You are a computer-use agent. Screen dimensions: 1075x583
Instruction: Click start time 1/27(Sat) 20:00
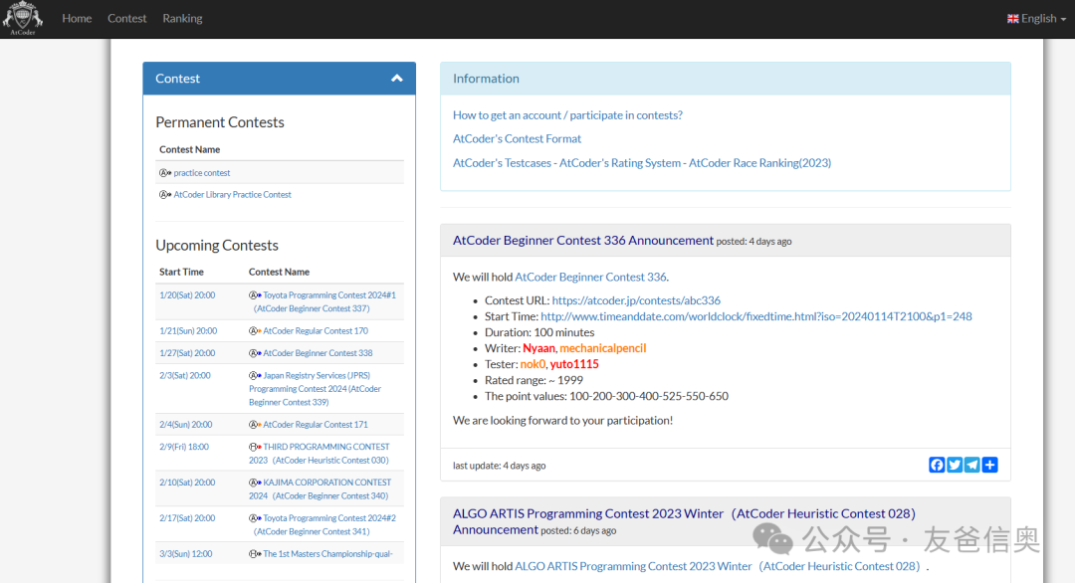click(x=187, y=353)
